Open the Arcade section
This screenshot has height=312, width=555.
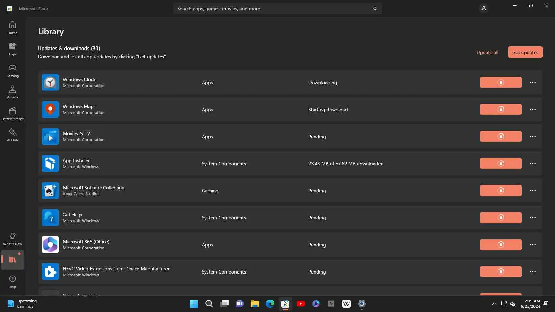tap(12, 92)
